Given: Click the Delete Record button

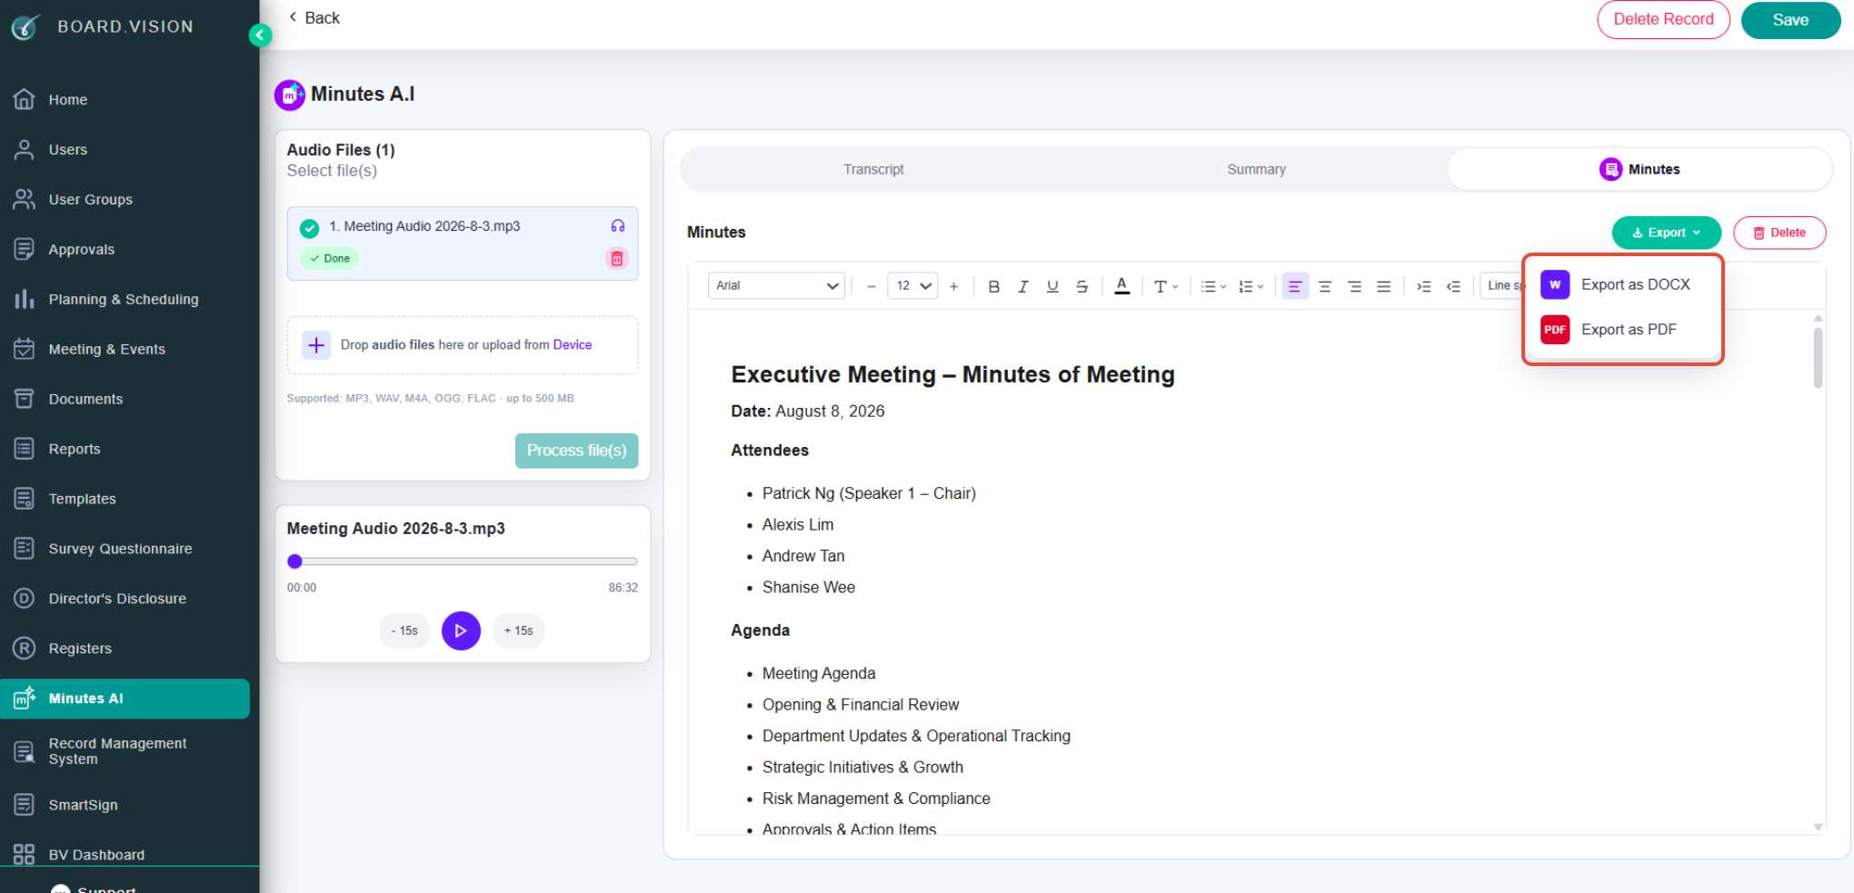Looking at the screenshot, I should click(1663, 20).
